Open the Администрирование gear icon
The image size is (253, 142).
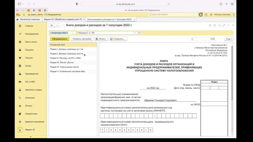tap(20, 122)
